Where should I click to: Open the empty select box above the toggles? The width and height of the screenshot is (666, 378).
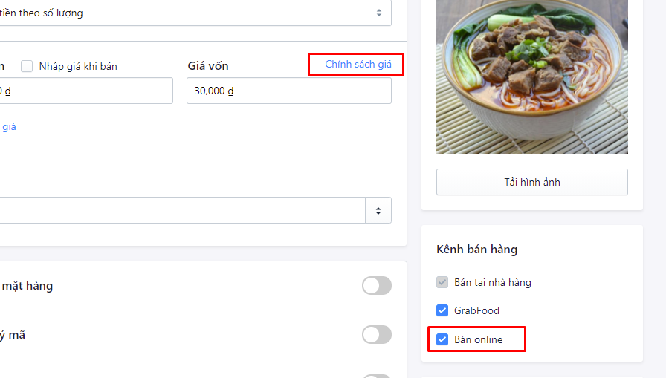[182, 210]
